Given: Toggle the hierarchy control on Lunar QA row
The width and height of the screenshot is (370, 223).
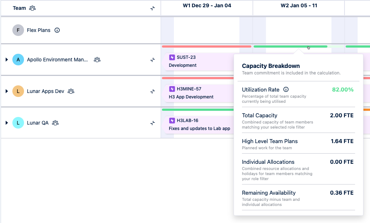Looking at the screenshot, I should point(152,123).
